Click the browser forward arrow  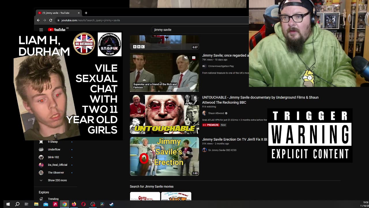click(x=44, y=20)
